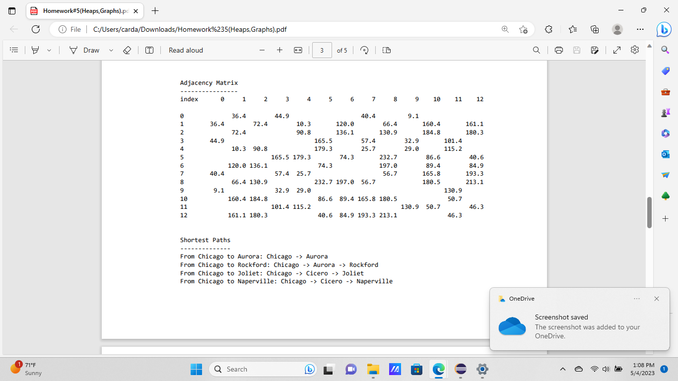Image resolution: width=678 pixels, height=381 pixels.
Task: Select the highlight tool in the PDF toolbar
Action: [35, 50]
